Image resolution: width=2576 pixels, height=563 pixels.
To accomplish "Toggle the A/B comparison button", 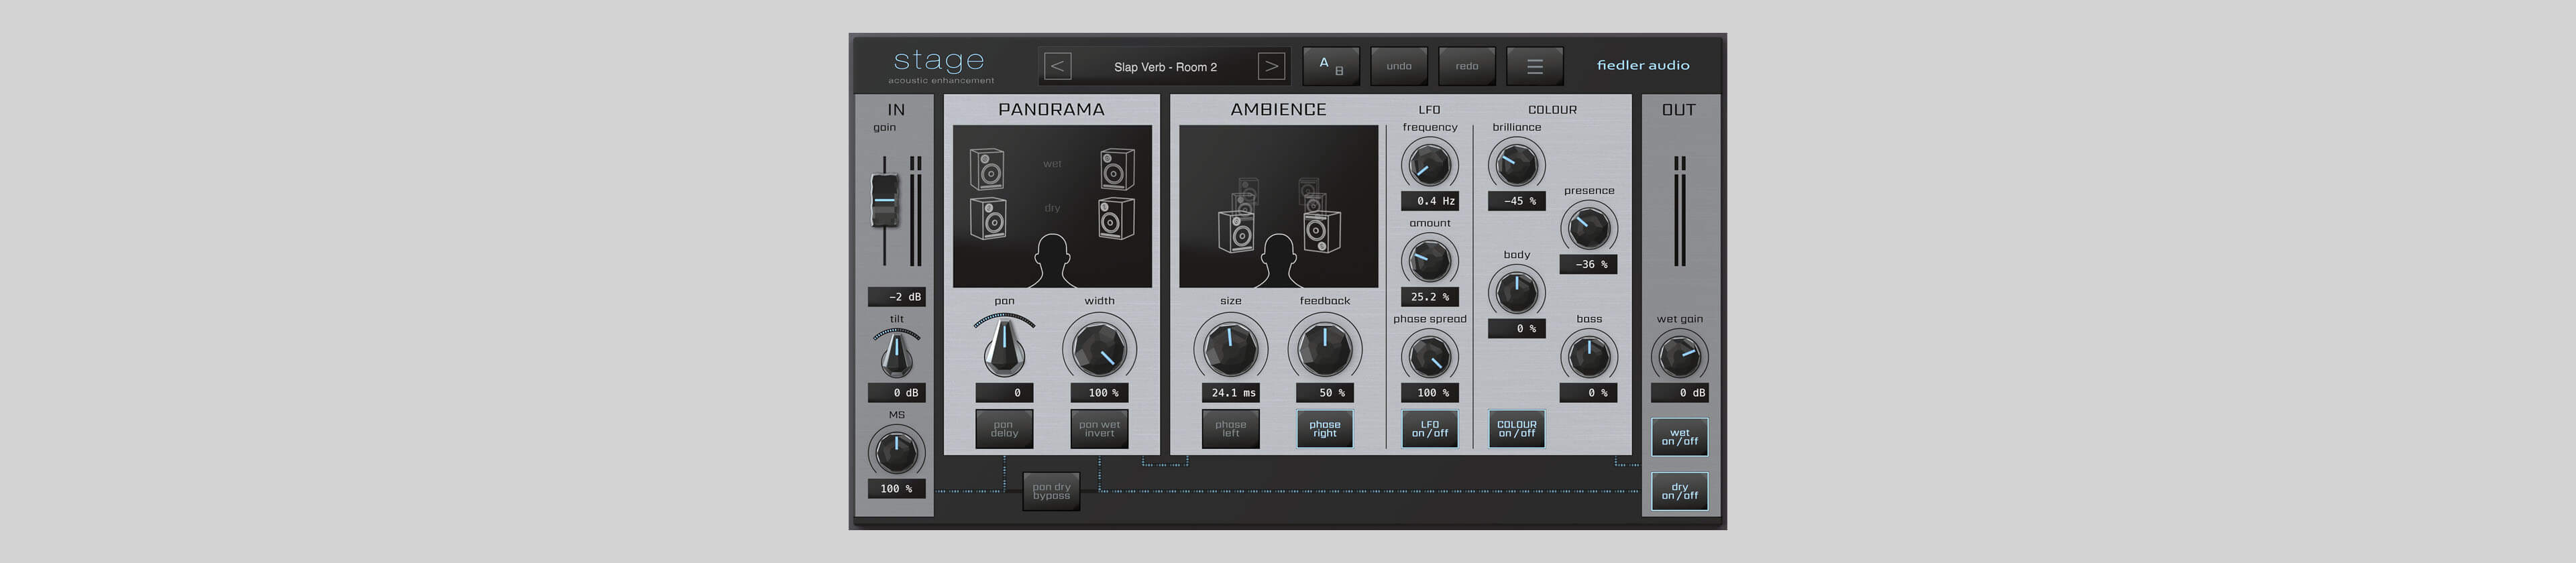I will coord(1330,67).
